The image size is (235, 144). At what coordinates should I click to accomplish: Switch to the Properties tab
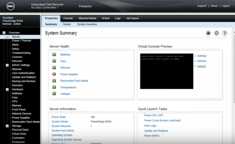click(51, 18)
